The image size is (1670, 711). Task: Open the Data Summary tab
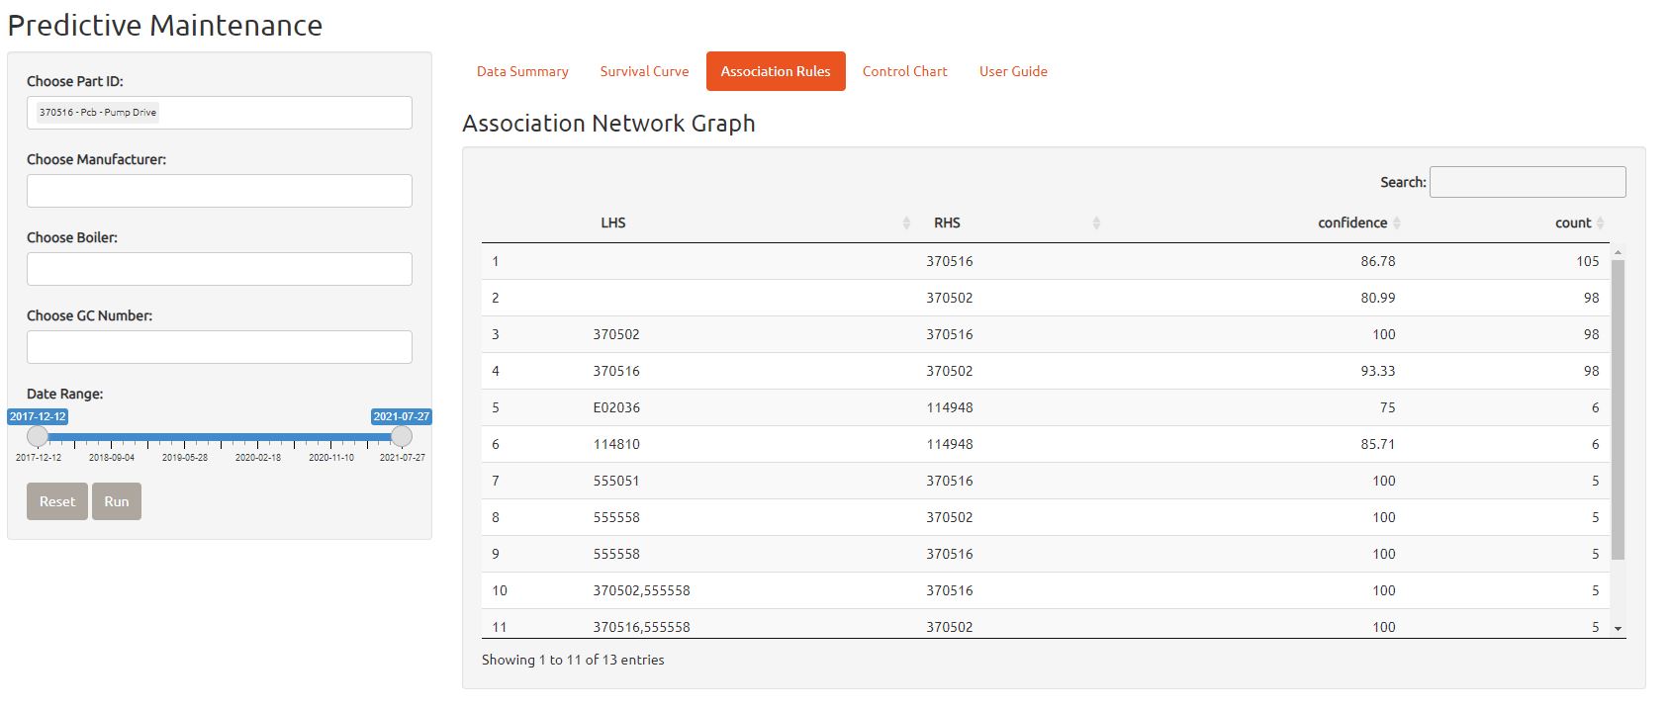point(522,71)
